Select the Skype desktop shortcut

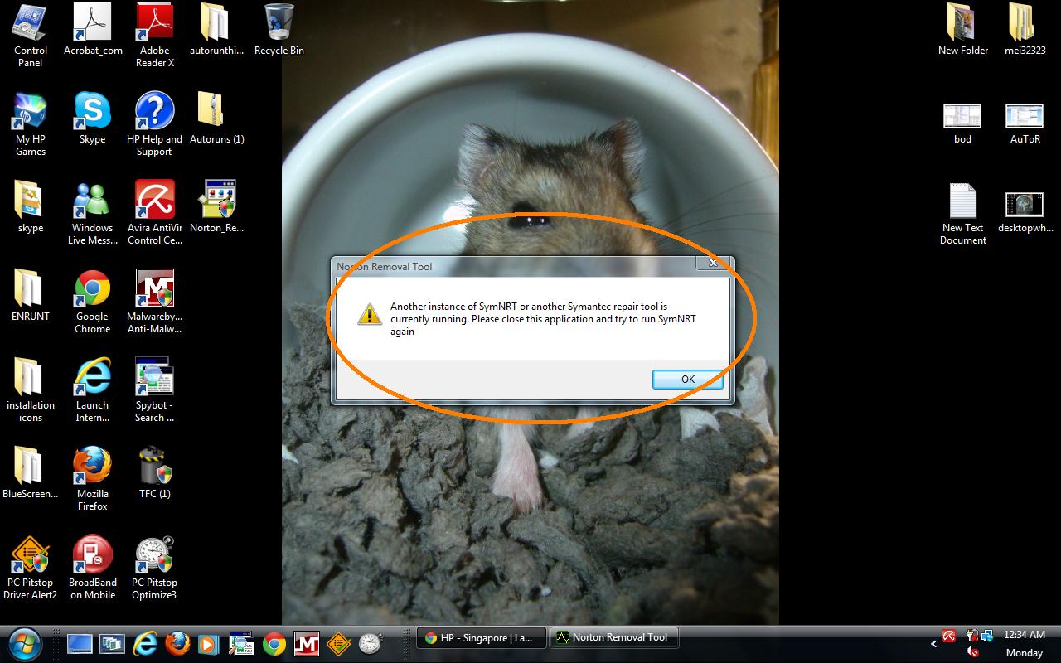click(93, 118)
